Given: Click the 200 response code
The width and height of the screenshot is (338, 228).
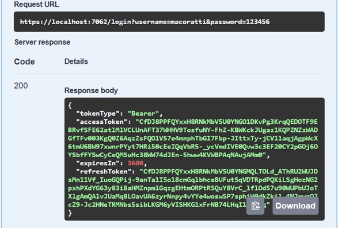Looking at the screenshot, I should click(21, 86).
